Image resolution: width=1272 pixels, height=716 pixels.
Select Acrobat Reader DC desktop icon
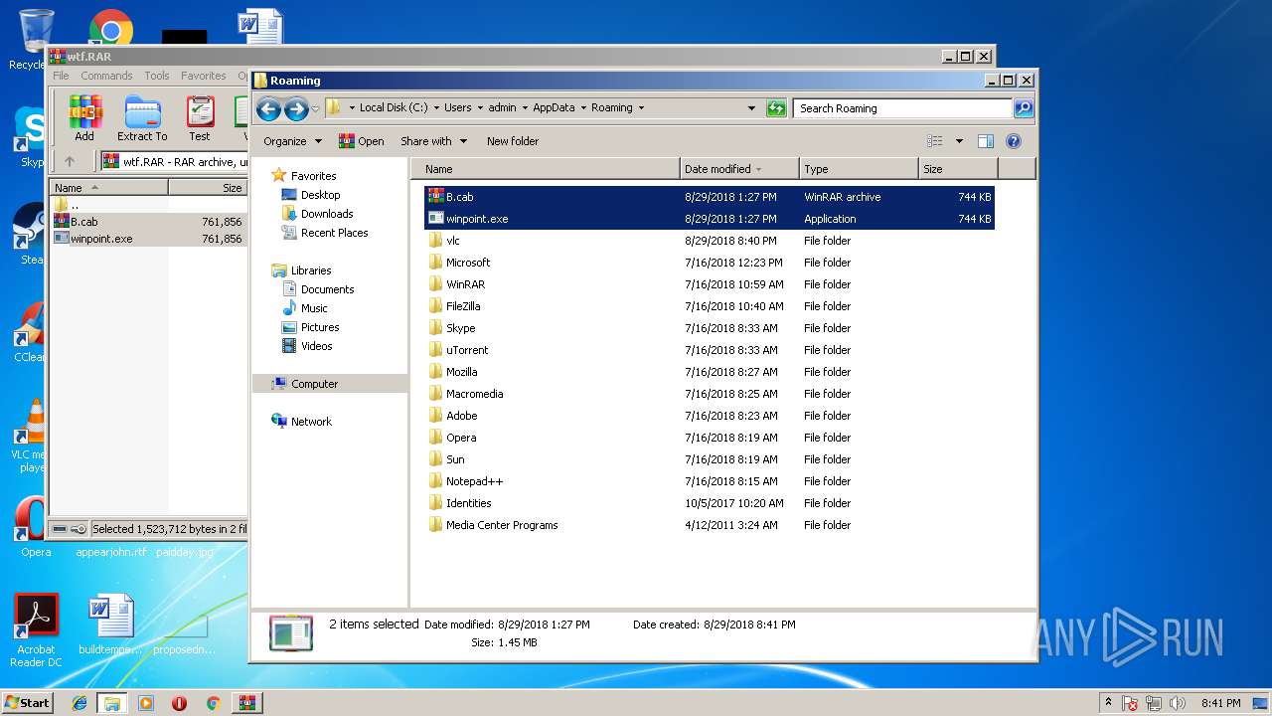click(36, 630)
